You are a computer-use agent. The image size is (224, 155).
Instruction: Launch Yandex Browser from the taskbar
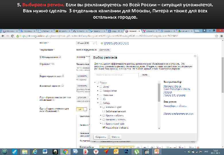(x=96, y=152)
